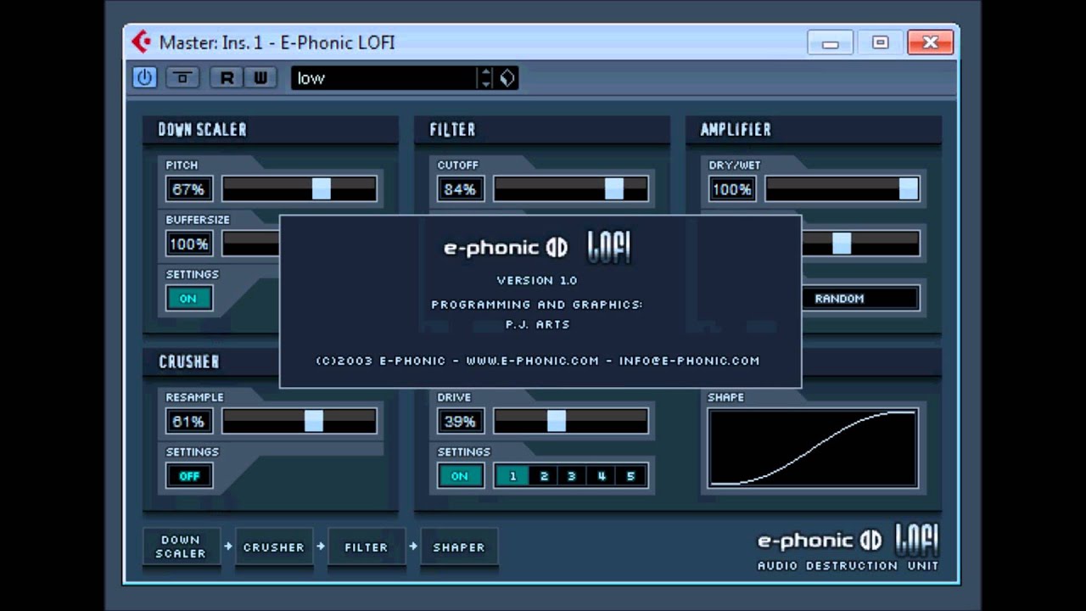Select shaper mode 2

click(x=544, y=476)
